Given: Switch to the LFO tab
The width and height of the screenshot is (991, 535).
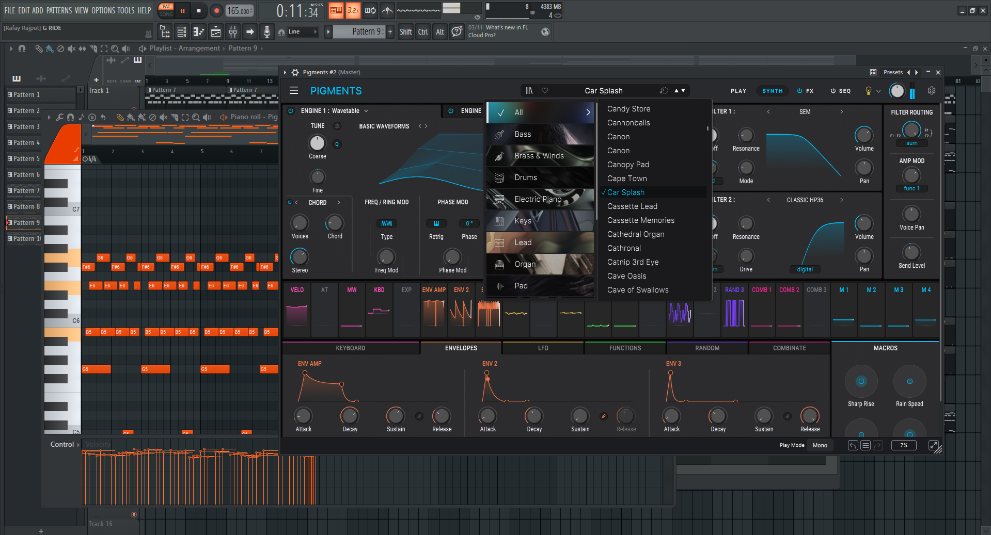Looking at the screenshot, I should click(543, 348).
